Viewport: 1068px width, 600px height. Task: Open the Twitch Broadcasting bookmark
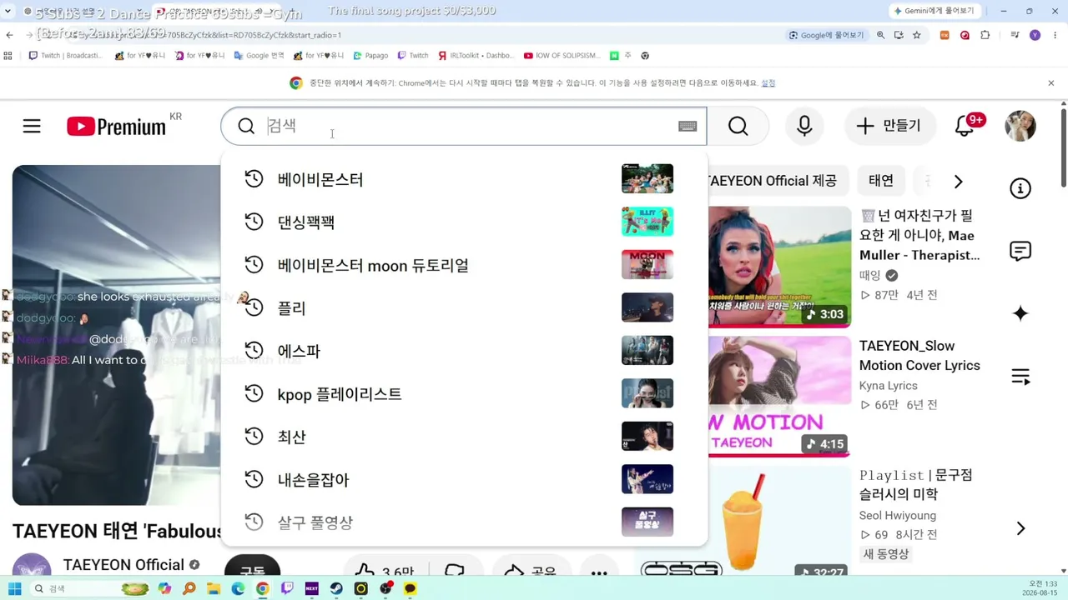point(66,56)
